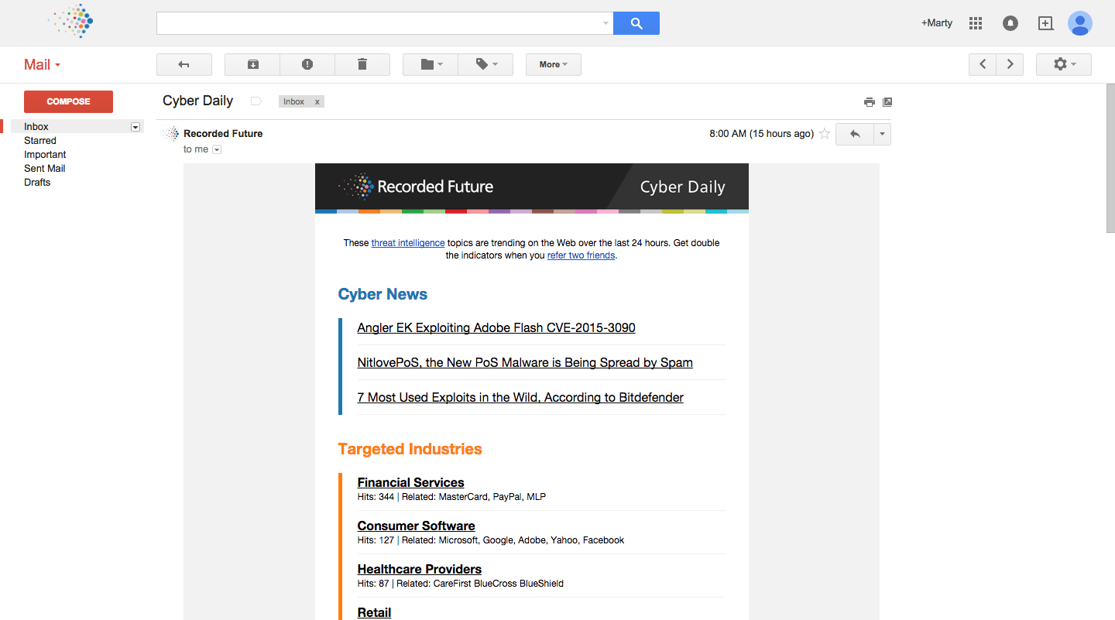
Task: Go to the newer conversation arrow
Action: [x=983, y=64]
